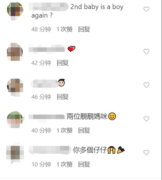Like the 兩位靚靚媽咪 comment

pyautogui.click(x=146, y=119)
